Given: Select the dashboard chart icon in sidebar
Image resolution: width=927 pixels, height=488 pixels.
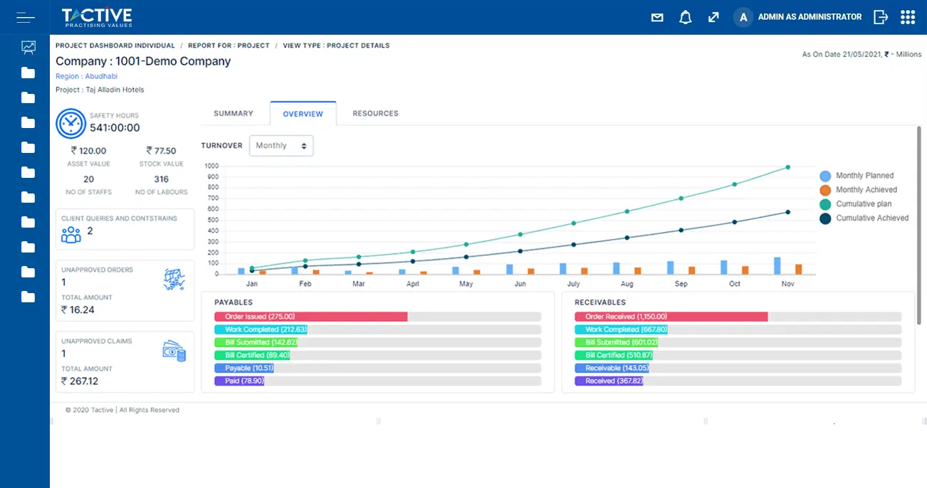Looking at the screenshot, I should tap(28, 48).
